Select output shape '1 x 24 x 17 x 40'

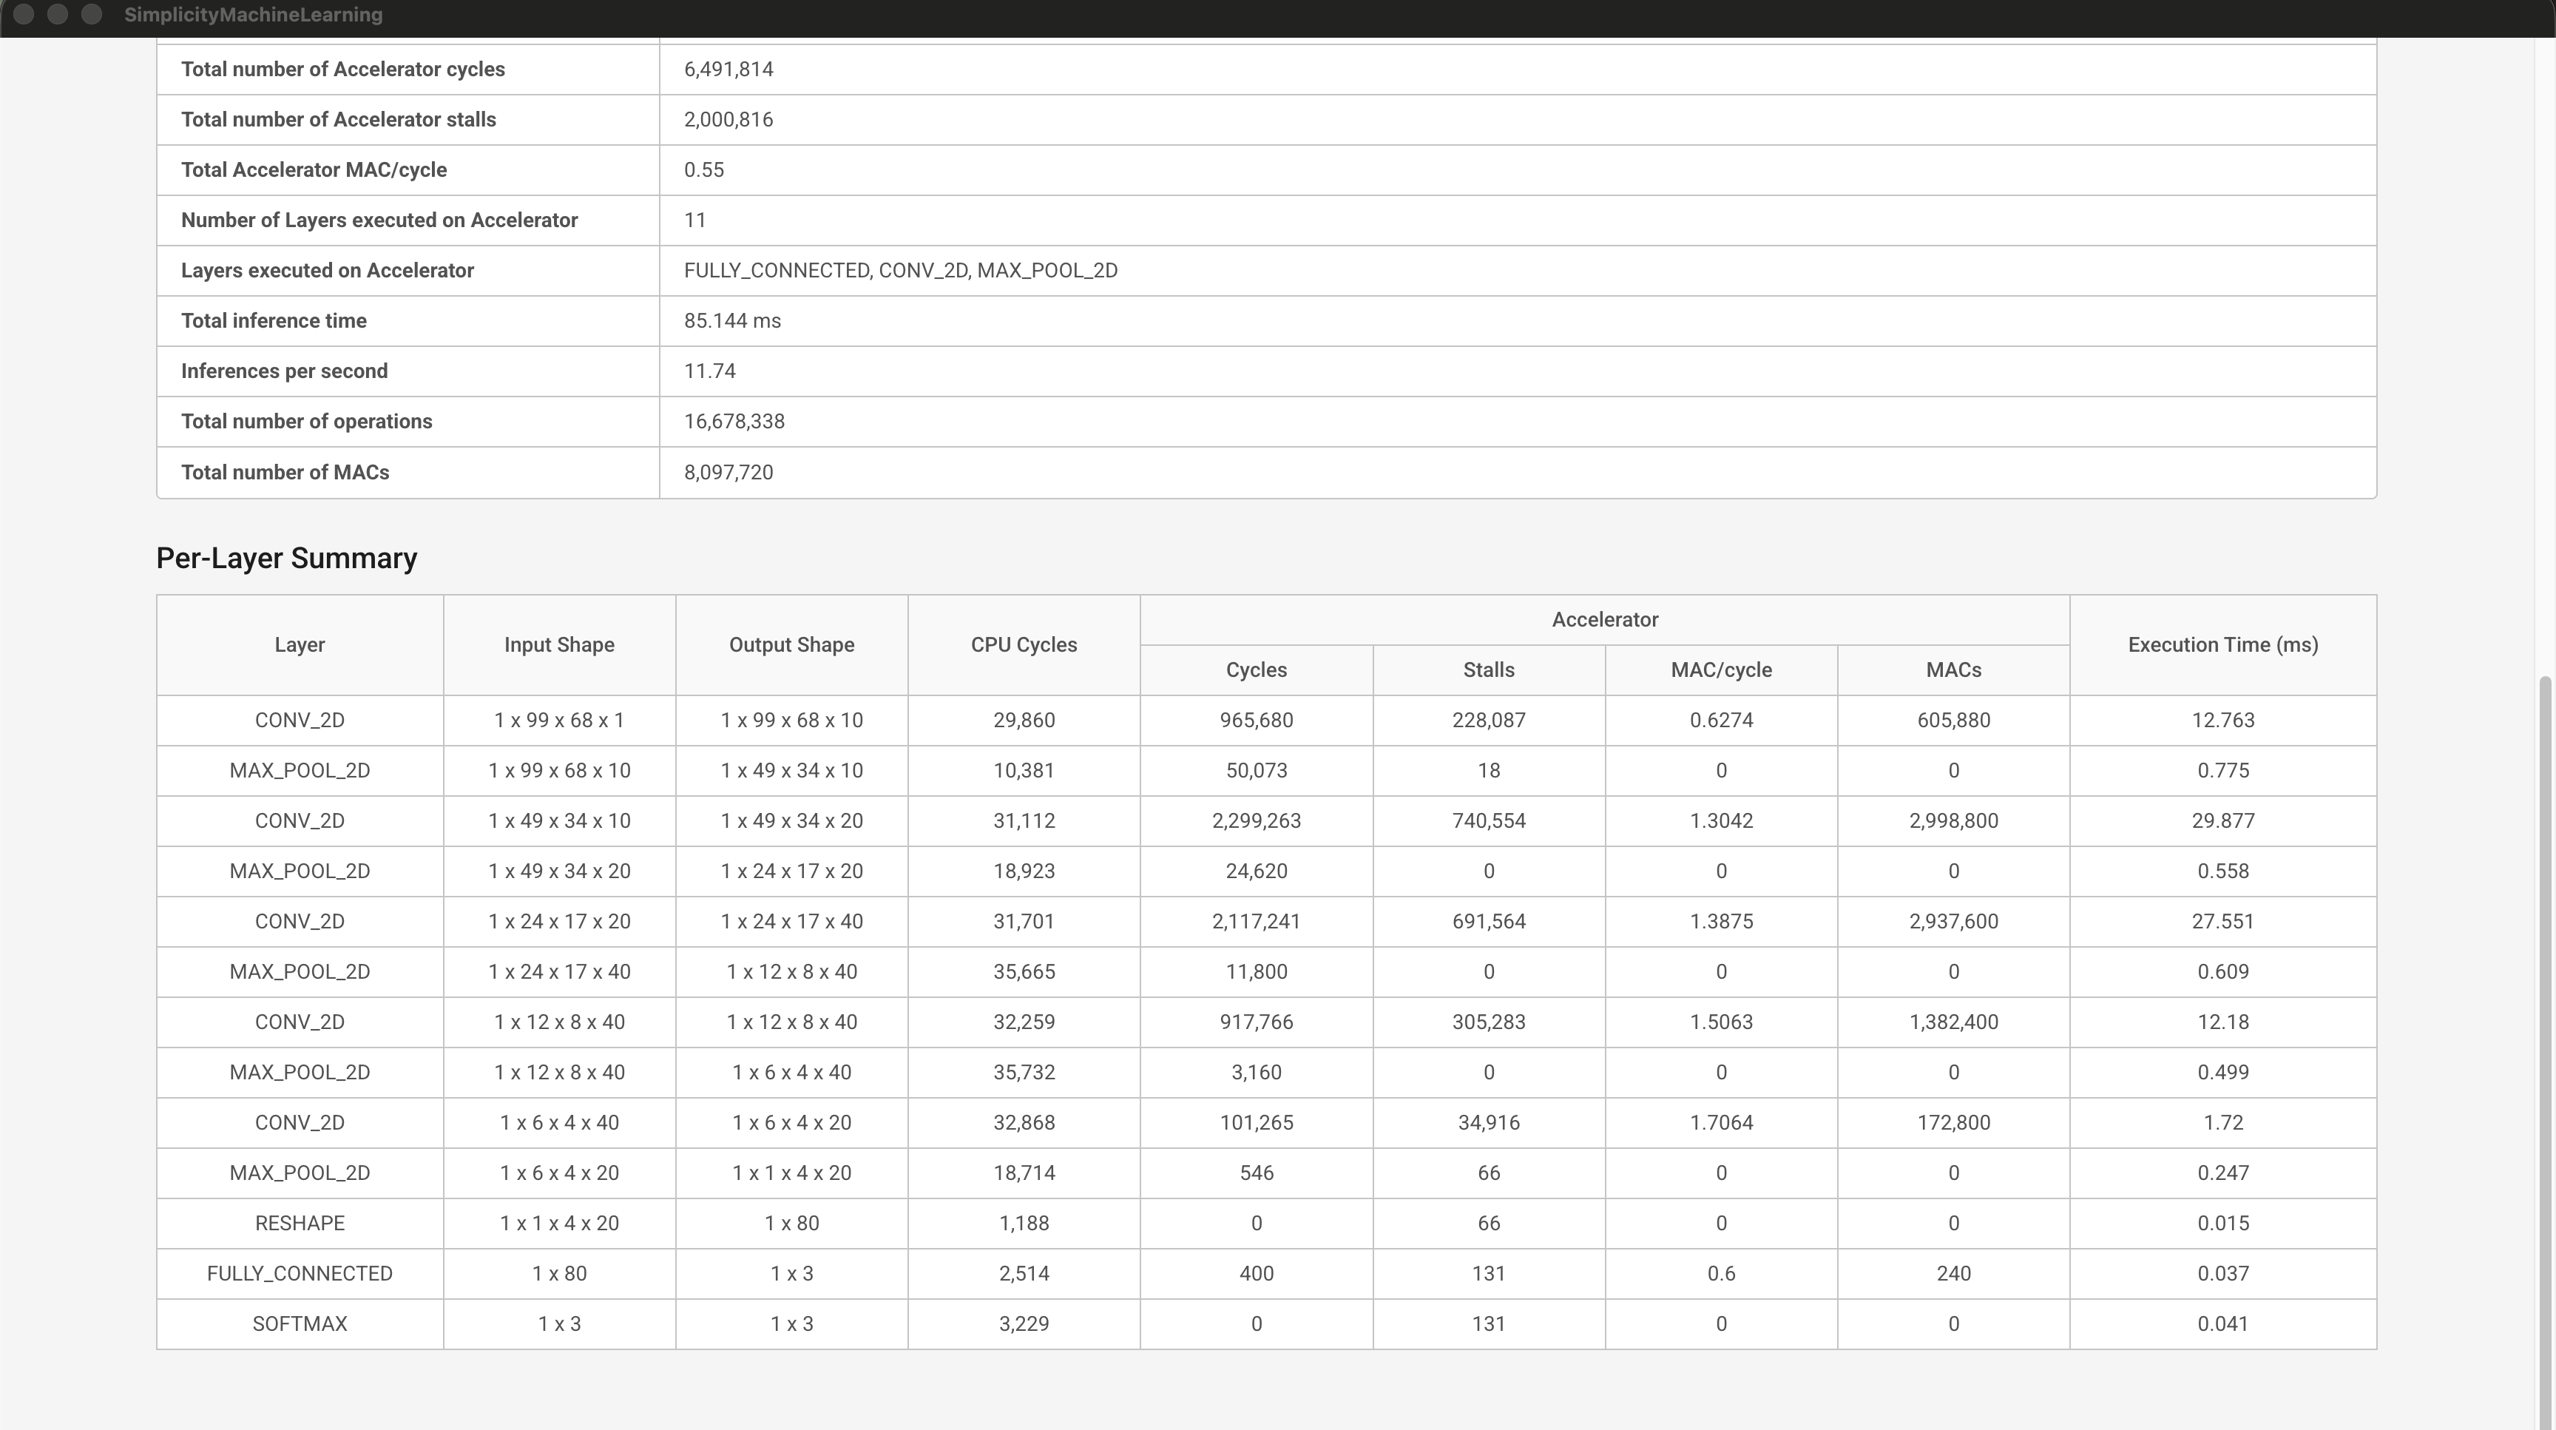(x=792, y=922)
